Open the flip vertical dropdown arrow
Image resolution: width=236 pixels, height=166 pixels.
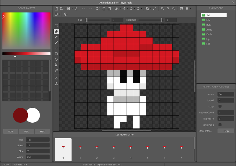click(x=127, y=9)
